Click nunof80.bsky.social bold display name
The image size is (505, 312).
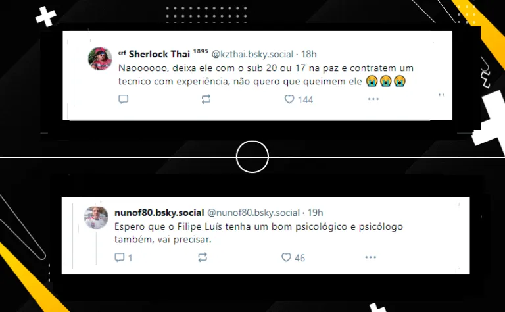159,213
